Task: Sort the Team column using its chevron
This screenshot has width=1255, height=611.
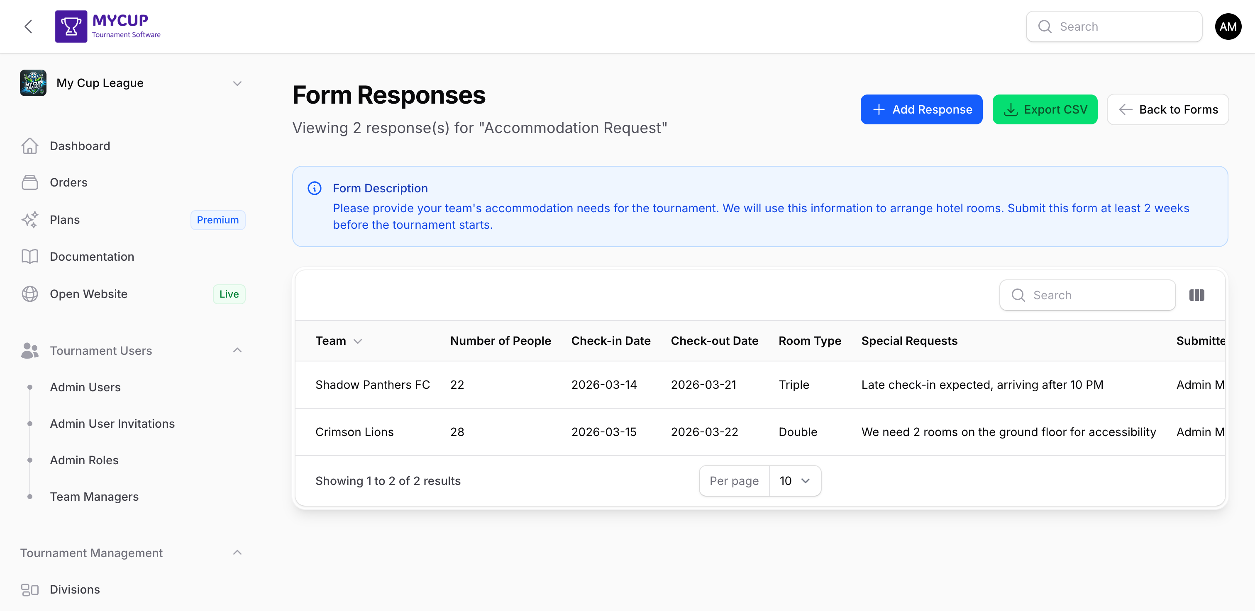Action: point(359,341)
